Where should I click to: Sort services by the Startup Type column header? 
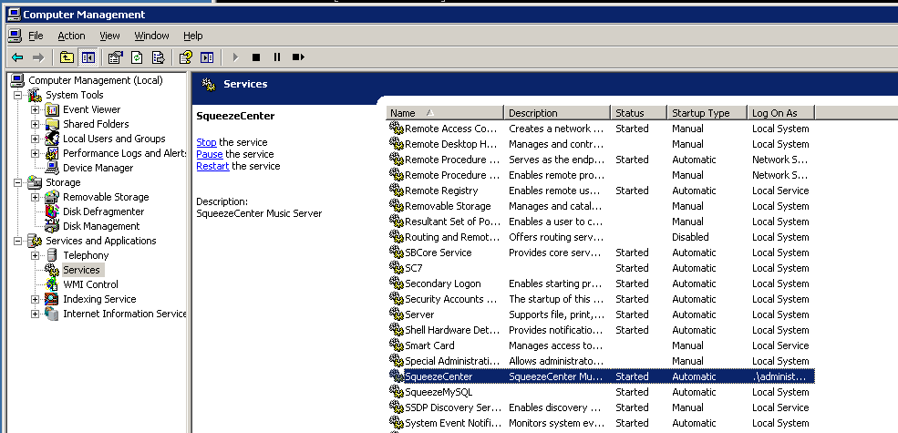tap(700, 113)
